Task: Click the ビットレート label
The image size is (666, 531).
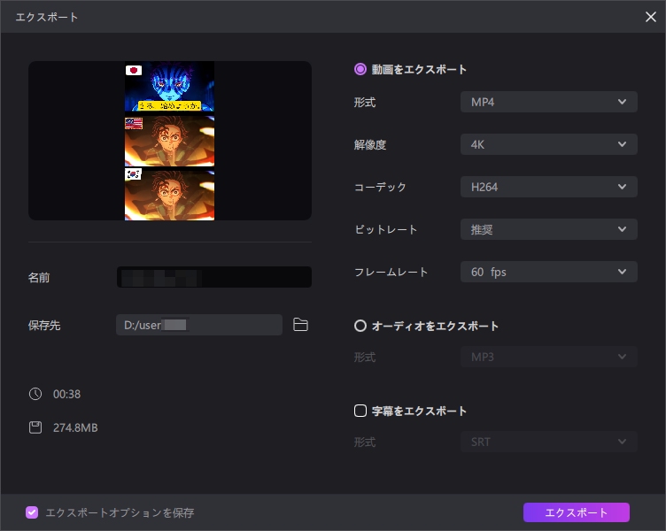Action: [x=385, y=229]
